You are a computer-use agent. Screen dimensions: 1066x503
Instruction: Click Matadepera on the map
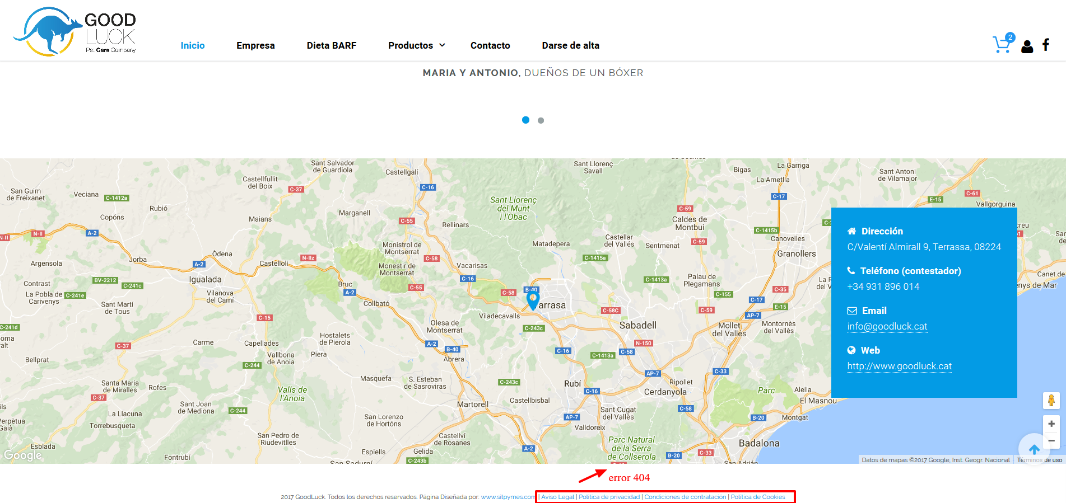click(551, 244)
